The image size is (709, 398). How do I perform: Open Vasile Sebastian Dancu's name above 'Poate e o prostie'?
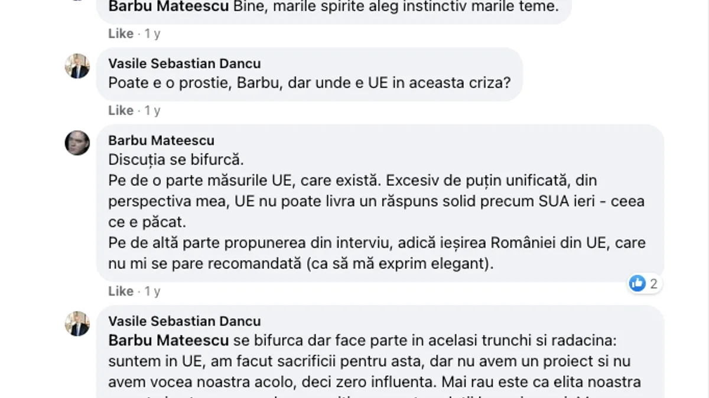click(x=184, y=64)
